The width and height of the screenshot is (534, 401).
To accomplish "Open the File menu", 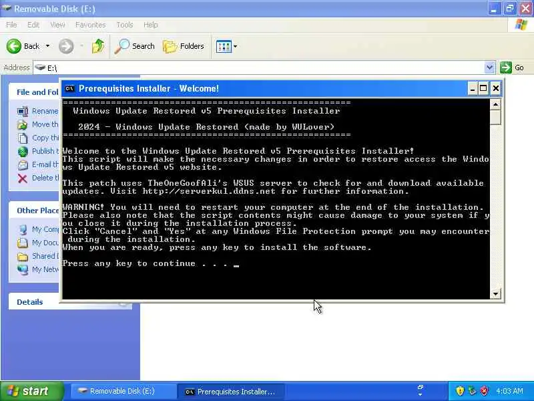I will (x=11, y=25).
